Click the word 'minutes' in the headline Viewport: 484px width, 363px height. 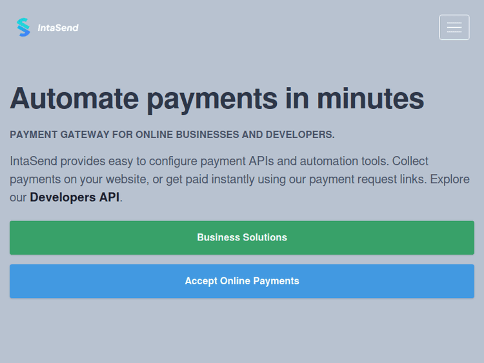370,99
